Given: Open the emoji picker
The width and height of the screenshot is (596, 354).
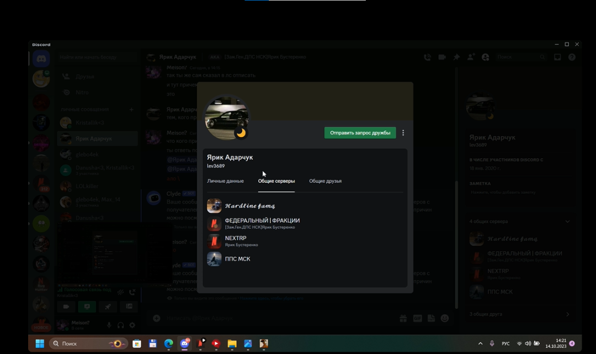Looking at the screenshot, I should 445,318.
